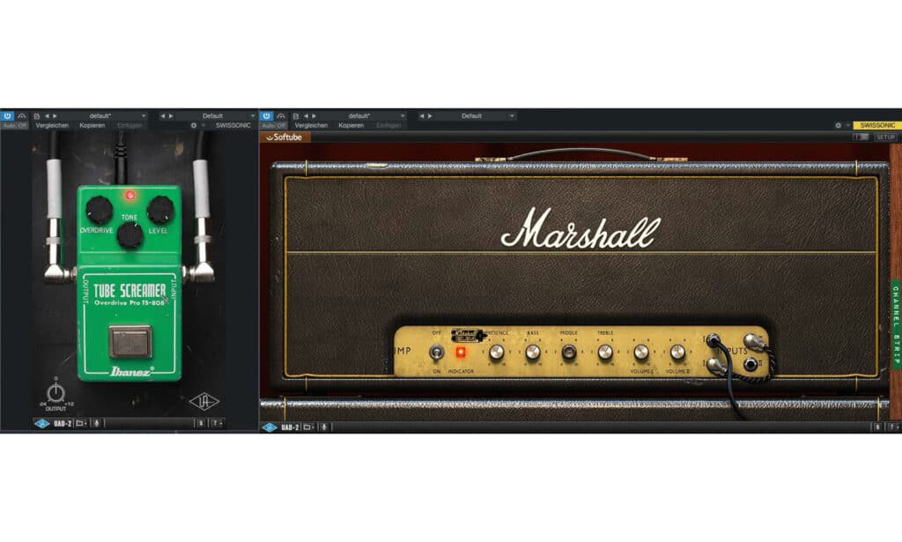Adjust the VOLUME I knob on Marshall amp

(x=641, y=353)
